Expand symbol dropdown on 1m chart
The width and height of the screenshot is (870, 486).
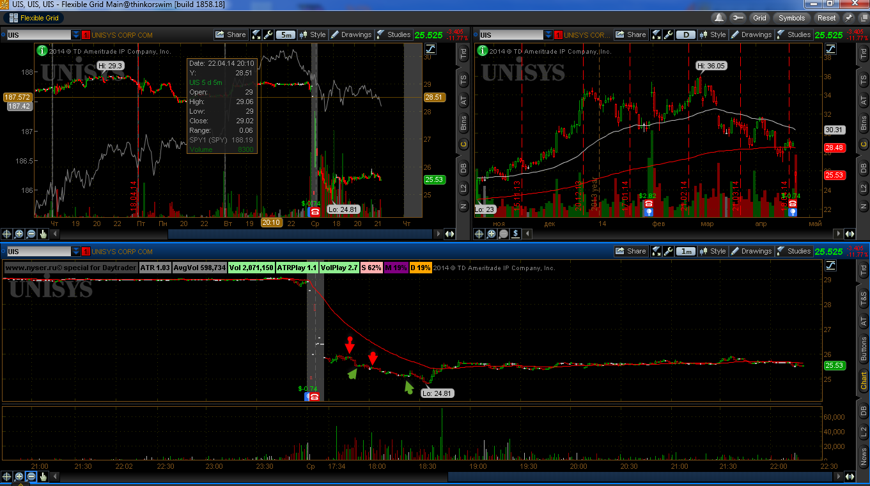(x=76, y=251)
